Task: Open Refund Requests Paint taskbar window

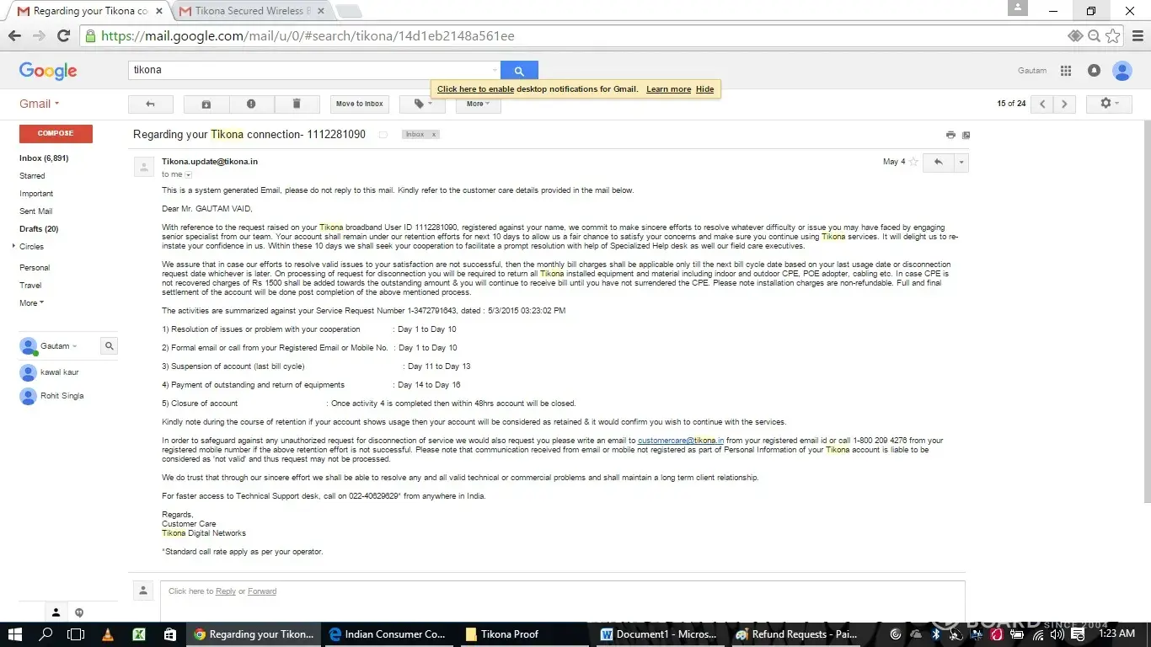Action: pyautogui.click(x=796, y=634)
